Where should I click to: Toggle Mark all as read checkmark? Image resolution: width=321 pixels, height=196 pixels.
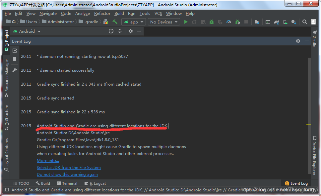click(15, 50)
